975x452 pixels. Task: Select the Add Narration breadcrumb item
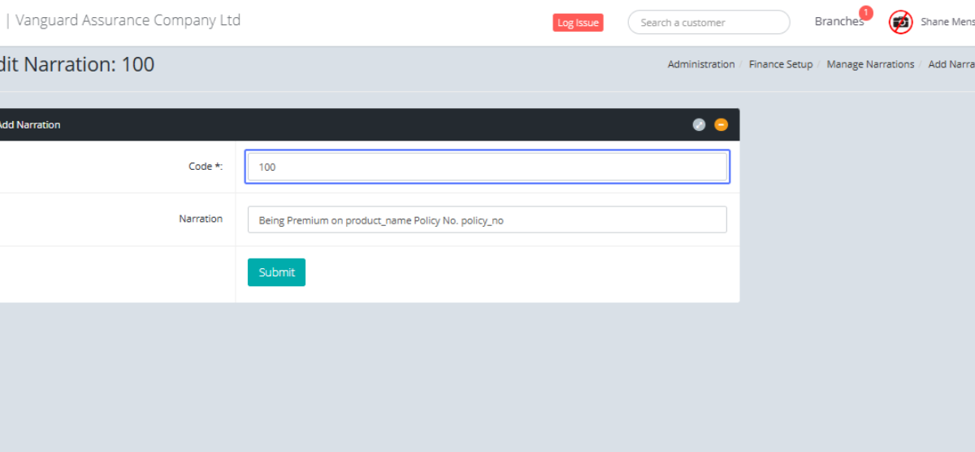point(951,64)
